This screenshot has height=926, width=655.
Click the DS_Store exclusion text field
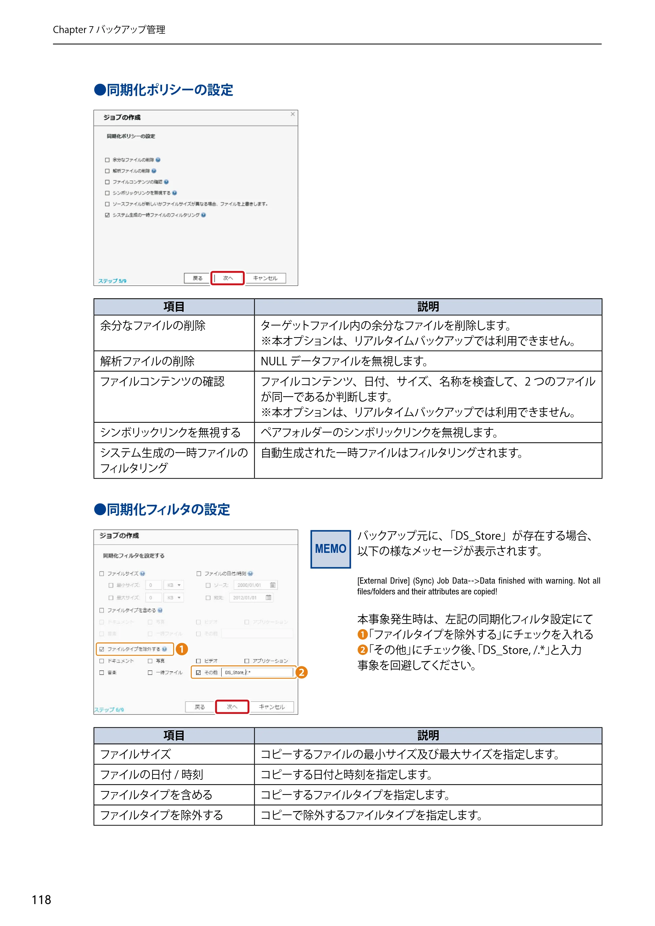pos(257,672)
